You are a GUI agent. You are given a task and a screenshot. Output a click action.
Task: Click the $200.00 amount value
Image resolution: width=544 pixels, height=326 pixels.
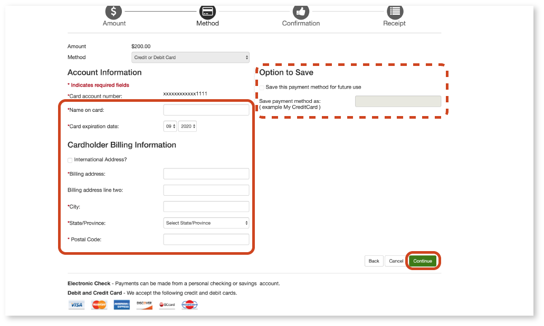[141, 46]
